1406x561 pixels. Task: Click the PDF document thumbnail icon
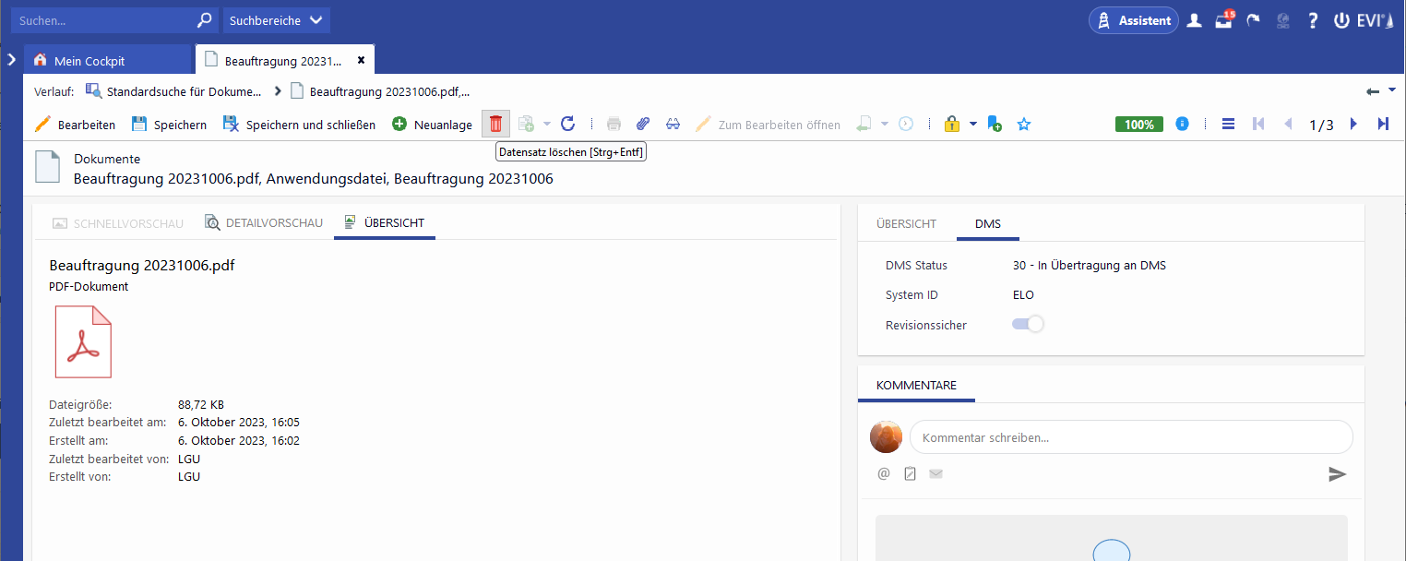(x=83, y=341)
